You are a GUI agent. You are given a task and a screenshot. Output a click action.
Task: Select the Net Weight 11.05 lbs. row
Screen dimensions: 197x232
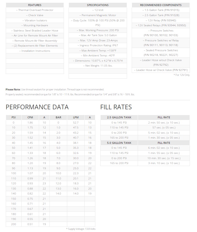(x=98, y=66)
